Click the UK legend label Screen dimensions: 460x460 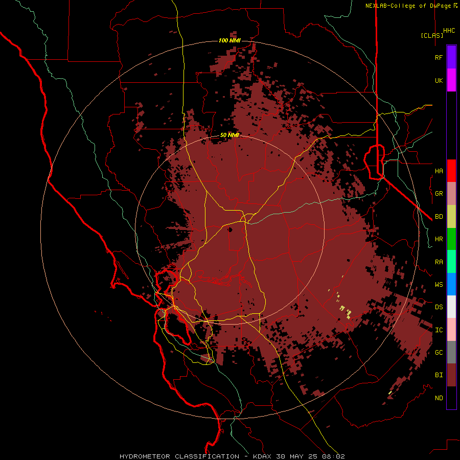[x=439, y=81]
